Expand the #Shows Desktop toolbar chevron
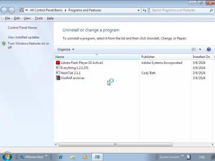The height and width of the screenshot is (161, 215). [x=46, y=156]
